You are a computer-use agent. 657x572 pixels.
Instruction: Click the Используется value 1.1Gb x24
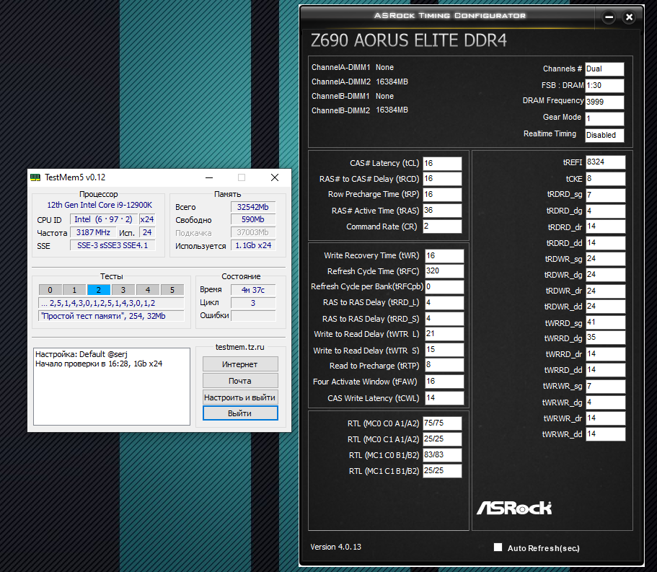[x=252, y=245]
